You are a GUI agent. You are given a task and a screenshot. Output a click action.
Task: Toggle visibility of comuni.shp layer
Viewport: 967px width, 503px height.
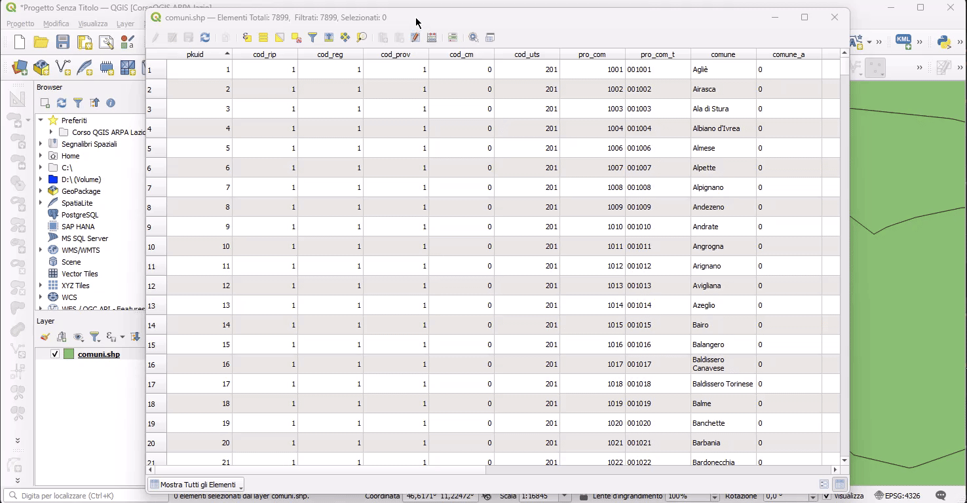pyautogui.click(x=55, y=354)
